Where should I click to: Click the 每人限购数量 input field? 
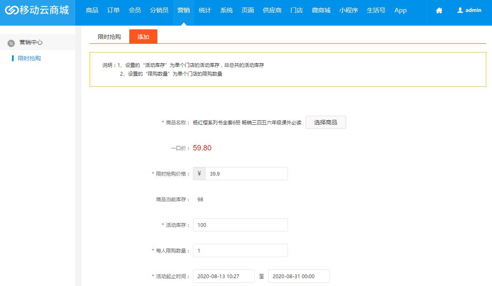point(240,250)
